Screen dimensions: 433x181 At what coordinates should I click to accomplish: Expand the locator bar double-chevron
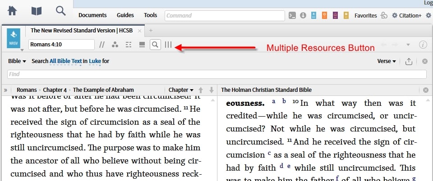point(5,90)
